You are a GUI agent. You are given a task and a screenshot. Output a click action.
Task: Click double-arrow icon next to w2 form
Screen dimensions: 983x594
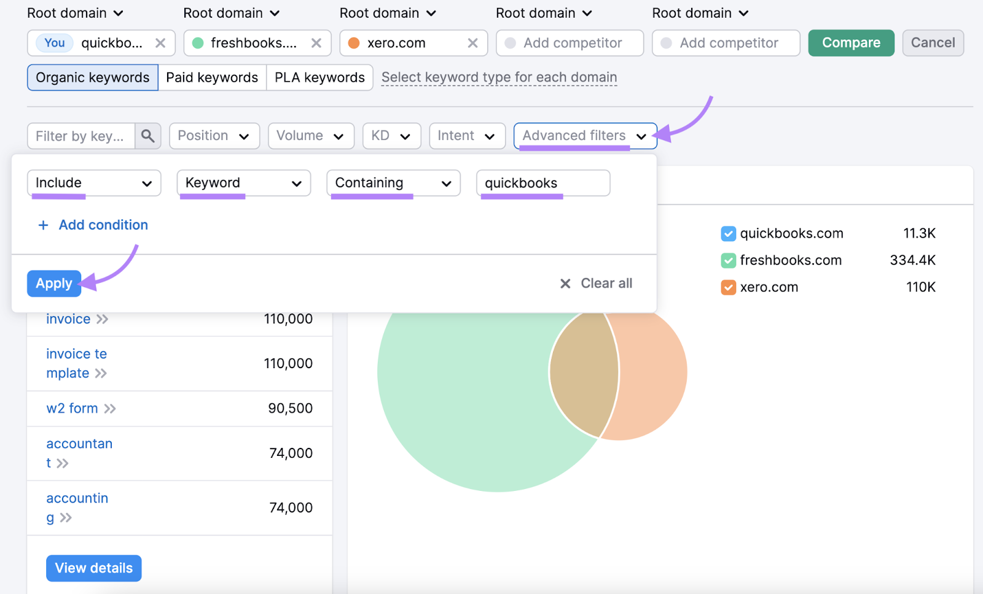point(110,409)
